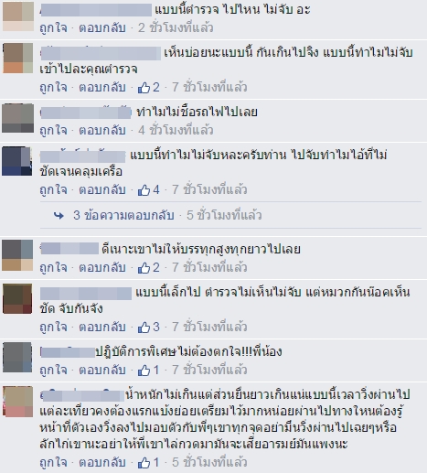This screenshot has height=473, width=427.
Task: Like the ปฏิบัติการพิเศษ comment via ถูกใจ
Action: (53, 370)
